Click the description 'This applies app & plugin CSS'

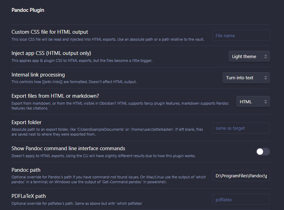[82, 61]
